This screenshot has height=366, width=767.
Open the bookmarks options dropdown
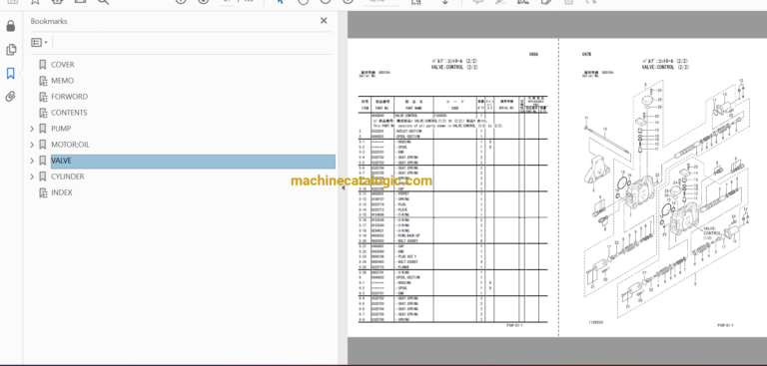pos(39,43)
